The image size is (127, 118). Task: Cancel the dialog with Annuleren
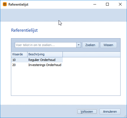(110, 112)
